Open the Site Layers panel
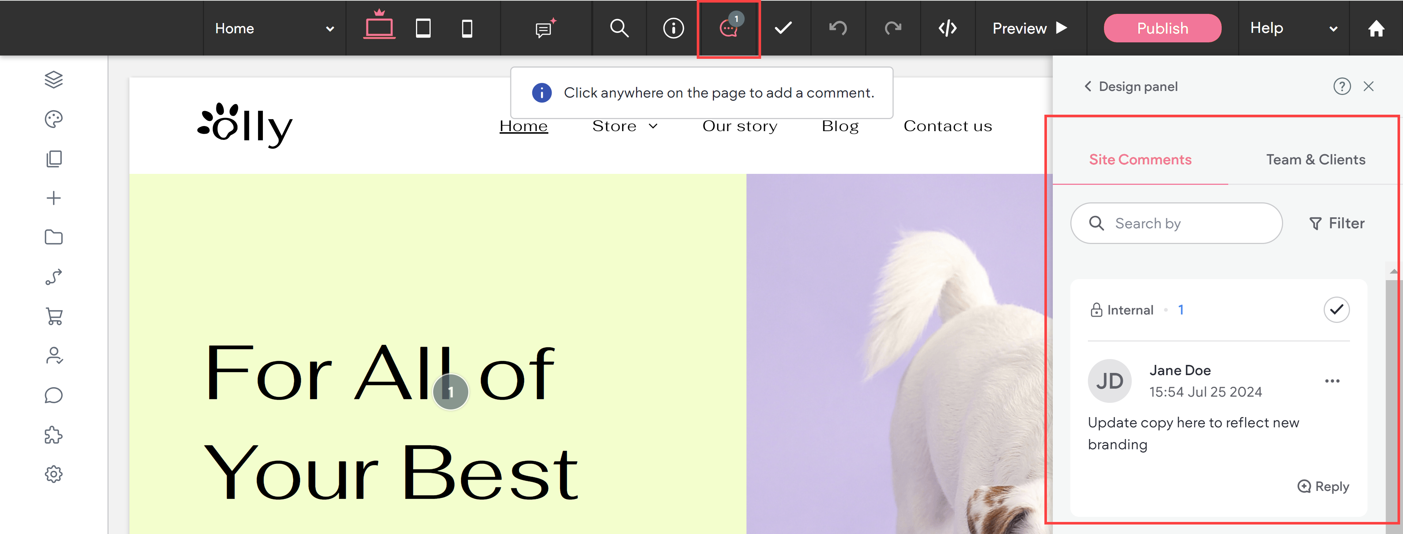1403x534 pixels. (53, 80)
